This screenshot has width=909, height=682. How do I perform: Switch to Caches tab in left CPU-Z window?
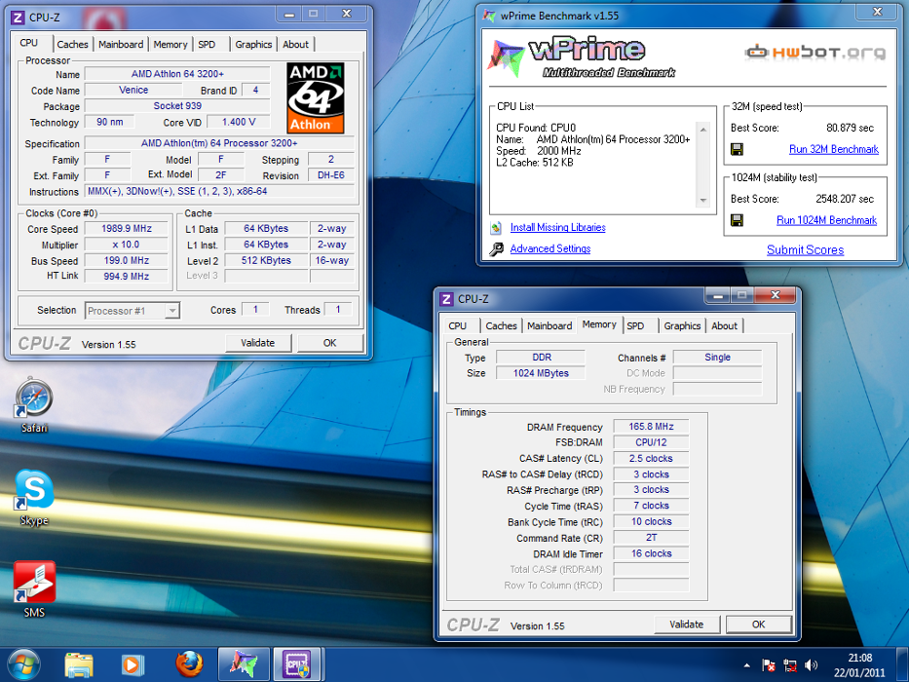click(x=72, y=45)
